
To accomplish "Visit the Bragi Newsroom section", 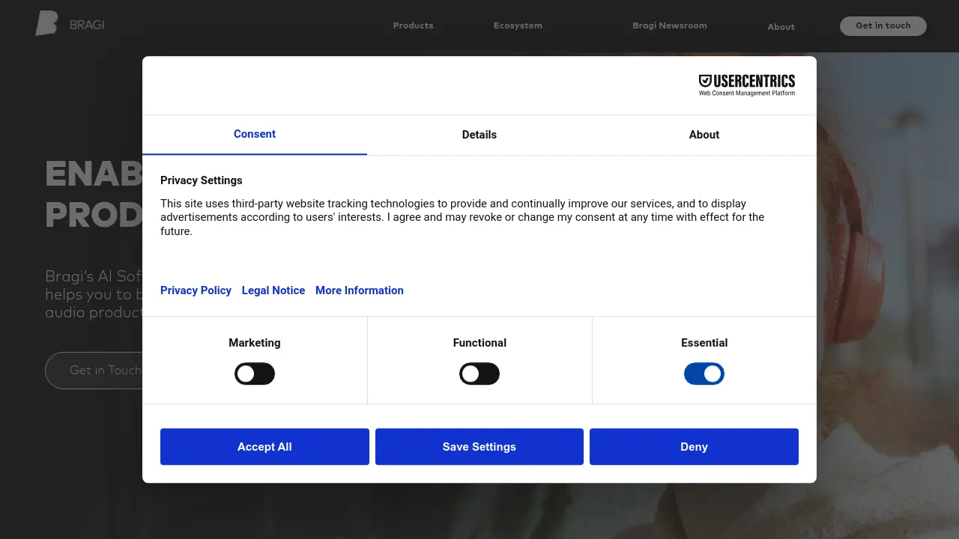I will point(669,25).
